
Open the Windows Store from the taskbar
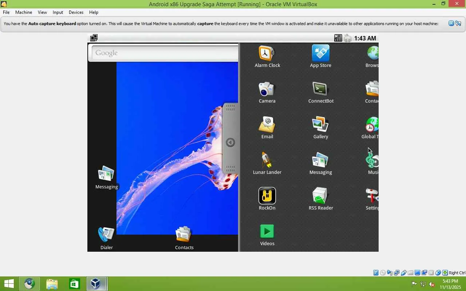[74, 284]
